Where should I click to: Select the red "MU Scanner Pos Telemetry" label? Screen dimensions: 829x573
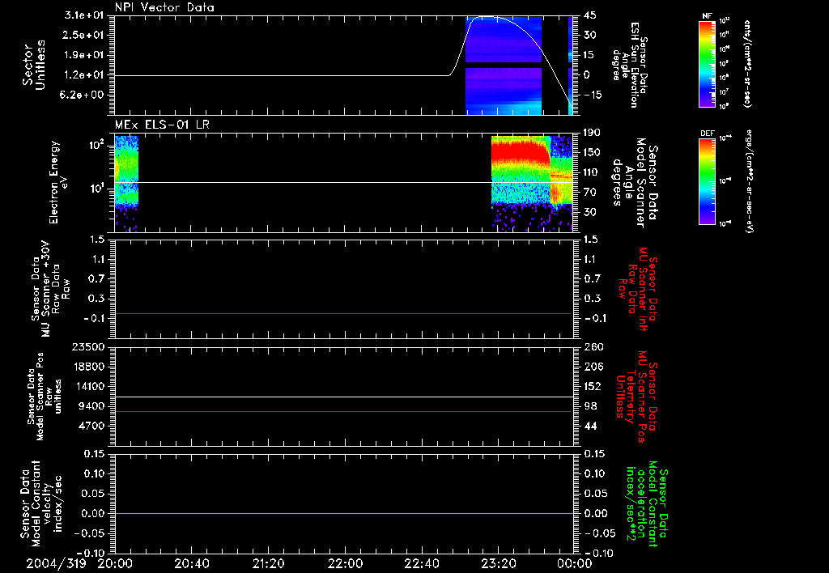tap(636, 397)
